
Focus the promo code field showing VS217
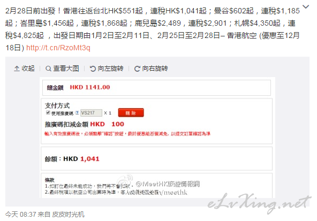91,113
